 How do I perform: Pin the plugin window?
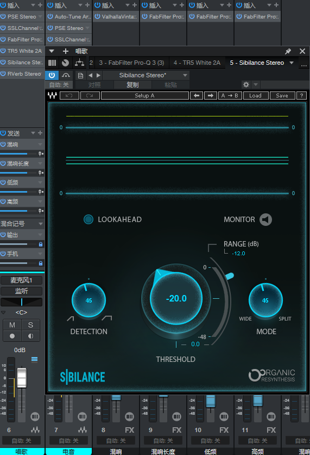pos(288,51)
